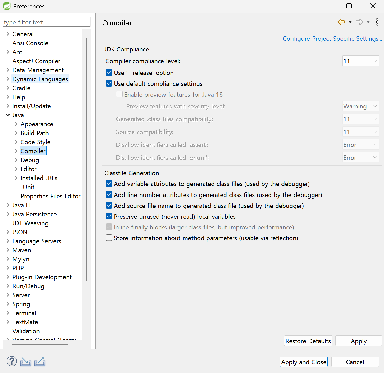The height and width of the screenshot is (373, 384).
Task: Select Build Path under Java
Action: (x=35, y=133)
